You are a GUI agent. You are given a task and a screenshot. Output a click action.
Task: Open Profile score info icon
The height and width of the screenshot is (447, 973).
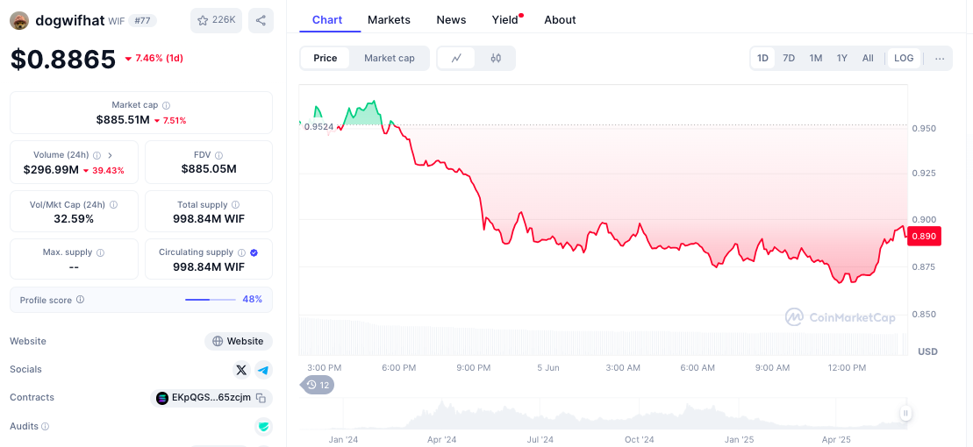tap(80, 300)
